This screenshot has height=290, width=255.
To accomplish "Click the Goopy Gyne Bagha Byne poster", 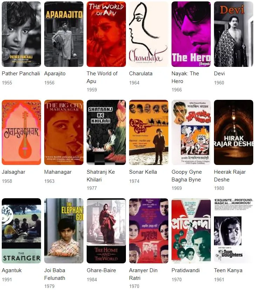I will (x=191, y=132).
